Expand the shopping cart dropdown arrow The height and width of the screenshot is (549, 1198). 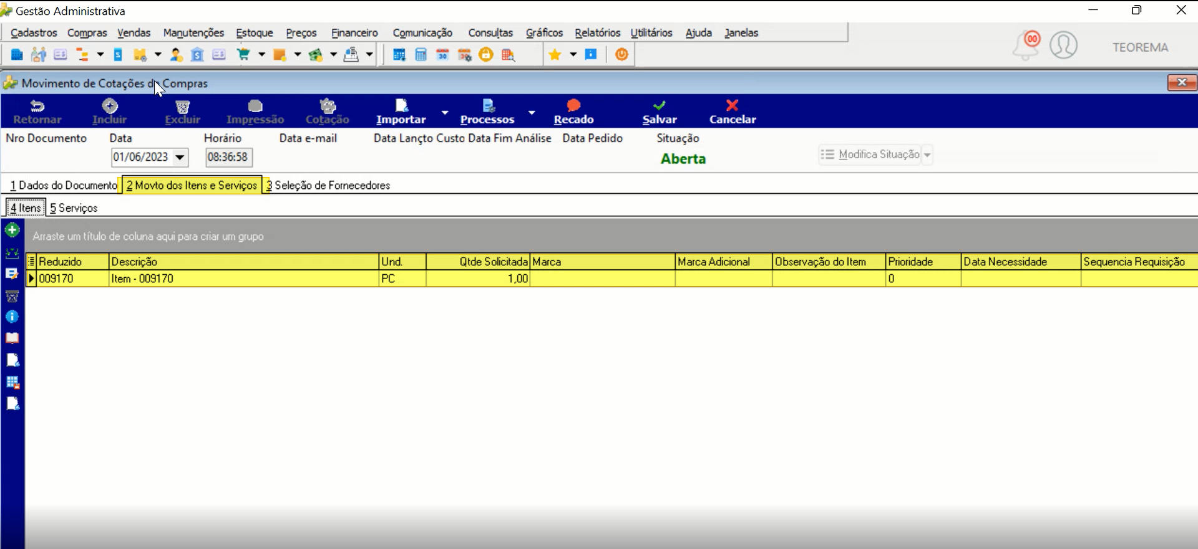tap(261, 55)
